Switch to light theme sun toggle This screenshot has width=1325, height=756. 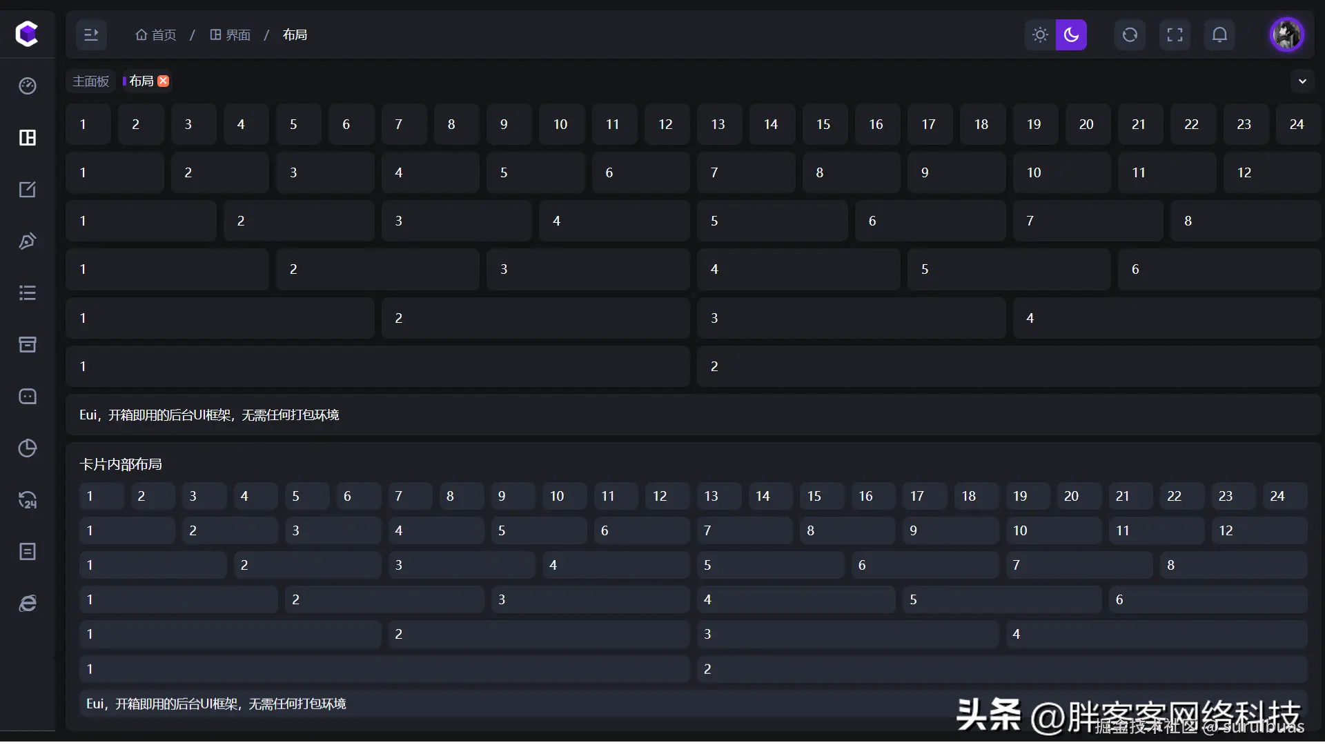[1040, 34]
